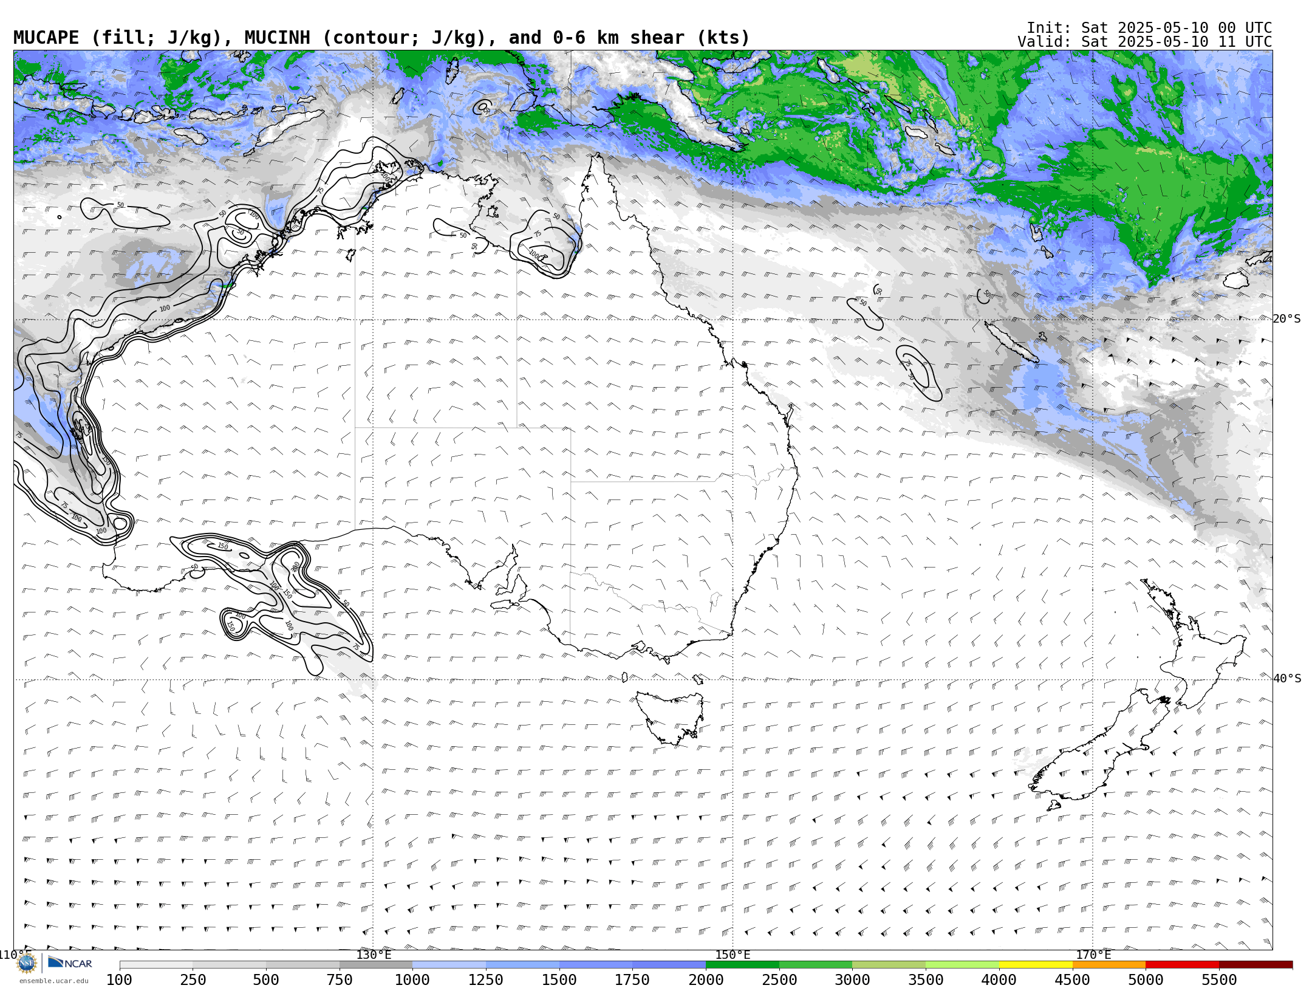Pick the blue 1250–1500 colorbar segment
This screenshot has height=988, width=1312.
tap(522, 965)
